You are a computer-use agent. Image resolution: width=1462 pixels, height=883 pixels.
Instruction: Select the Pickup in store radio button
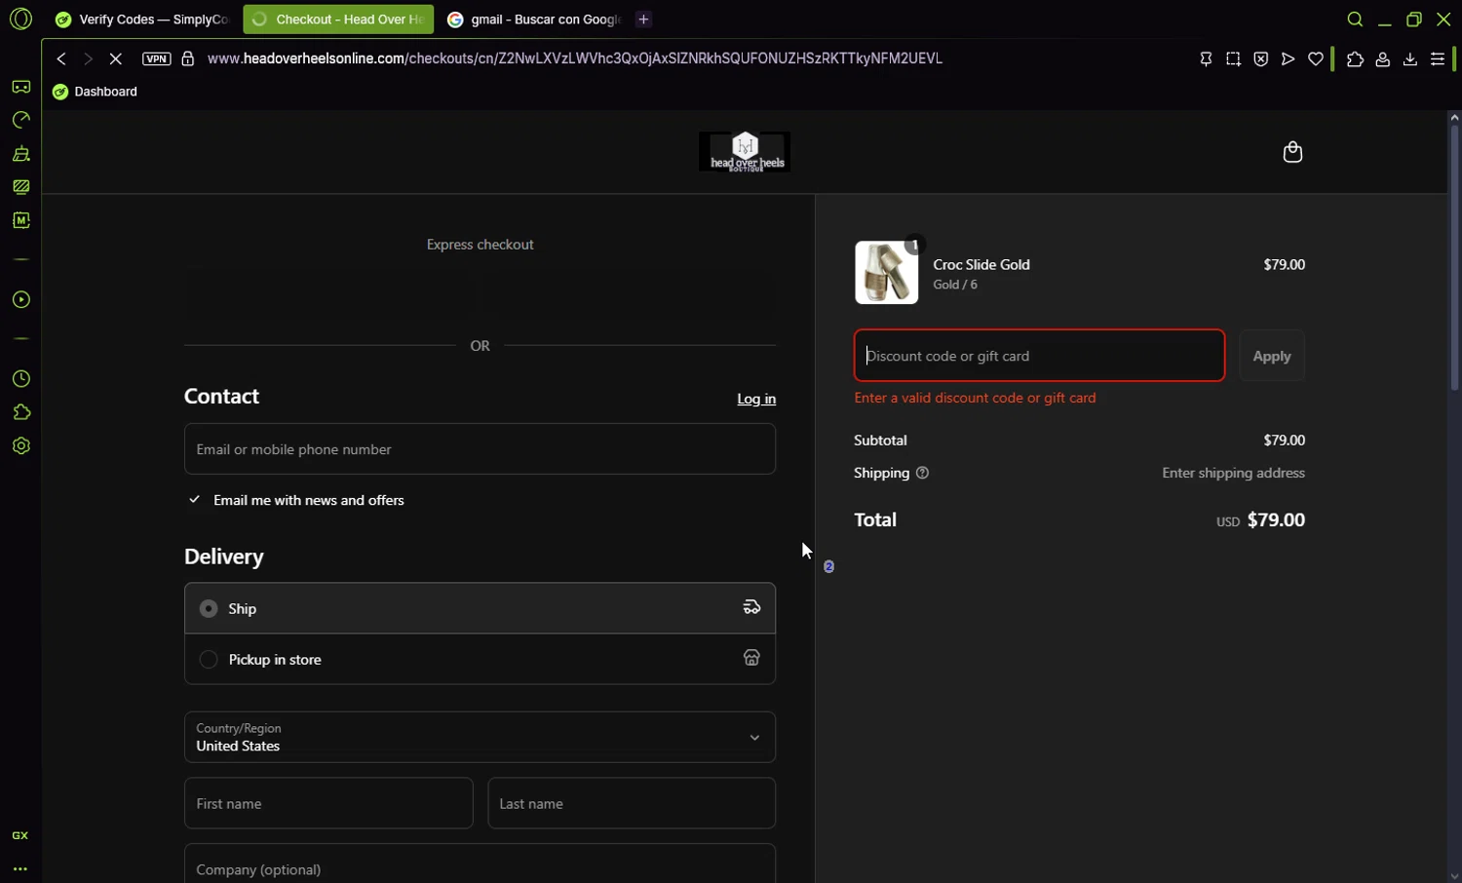[x=209, y=660]
